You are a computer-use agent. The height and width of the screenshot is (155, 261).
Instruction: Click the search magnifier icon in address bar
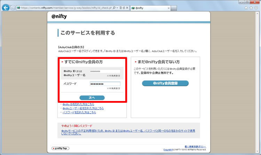(114, 8)
